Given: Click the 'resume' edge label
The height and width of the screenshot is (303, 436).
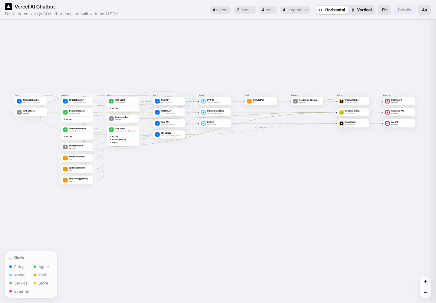Looking at the screenshot, I should pos(330,100).
